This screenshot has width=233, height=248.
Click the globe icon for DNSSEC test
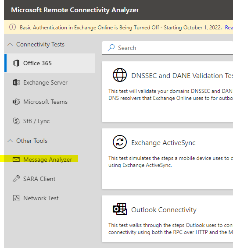120,75
